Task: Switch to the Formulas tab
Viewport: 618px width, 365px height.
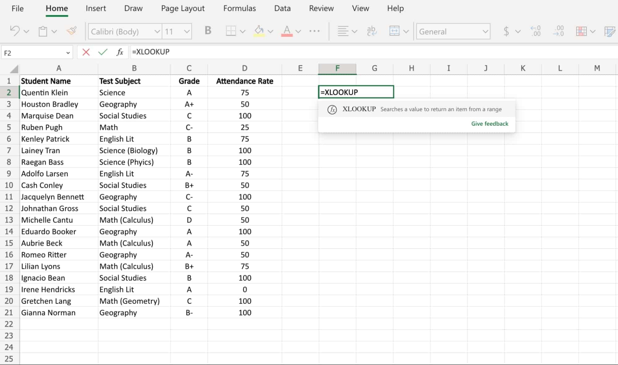Action: [239, 8]
